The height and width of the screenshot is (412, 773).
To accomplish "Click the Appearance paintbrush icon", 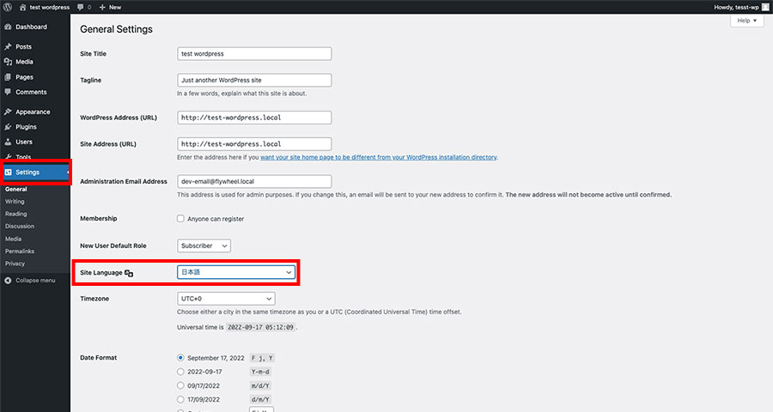I will pos(8,112).
